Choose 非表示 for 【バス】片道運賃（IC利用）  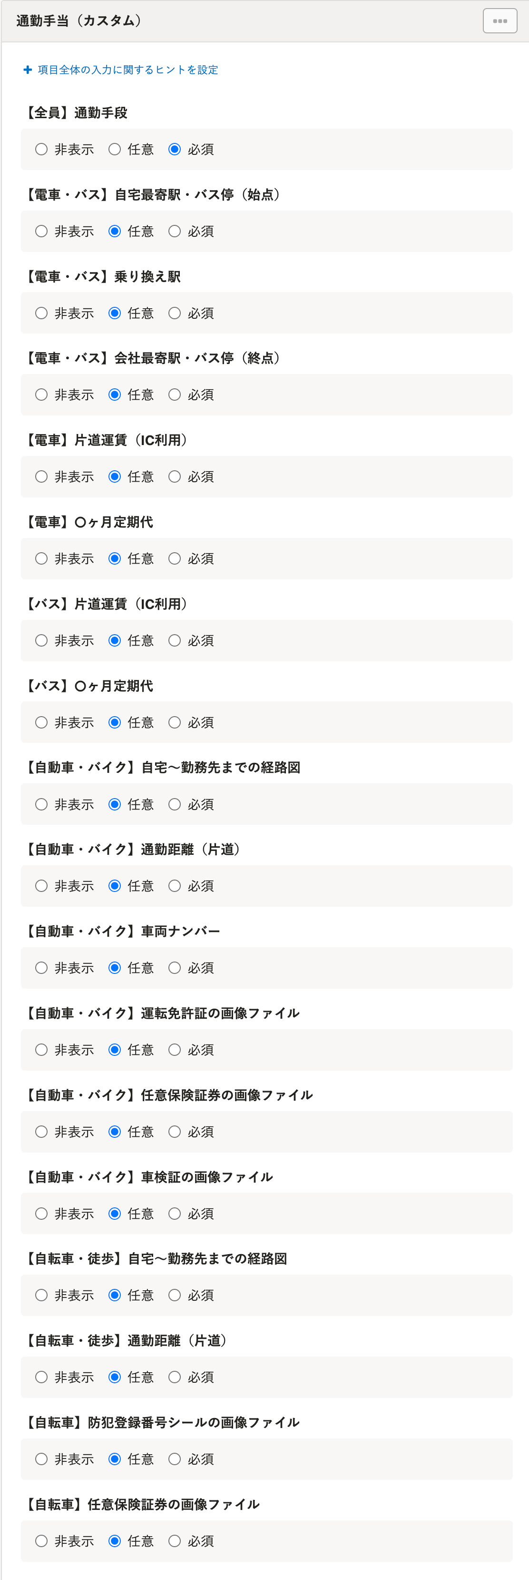click(x=42, y=640)
